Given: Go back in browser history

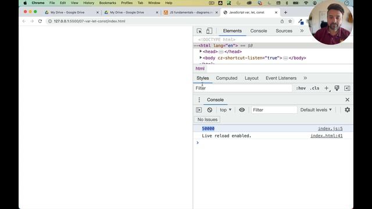Looking at the screenshot, I should point(24,21).
